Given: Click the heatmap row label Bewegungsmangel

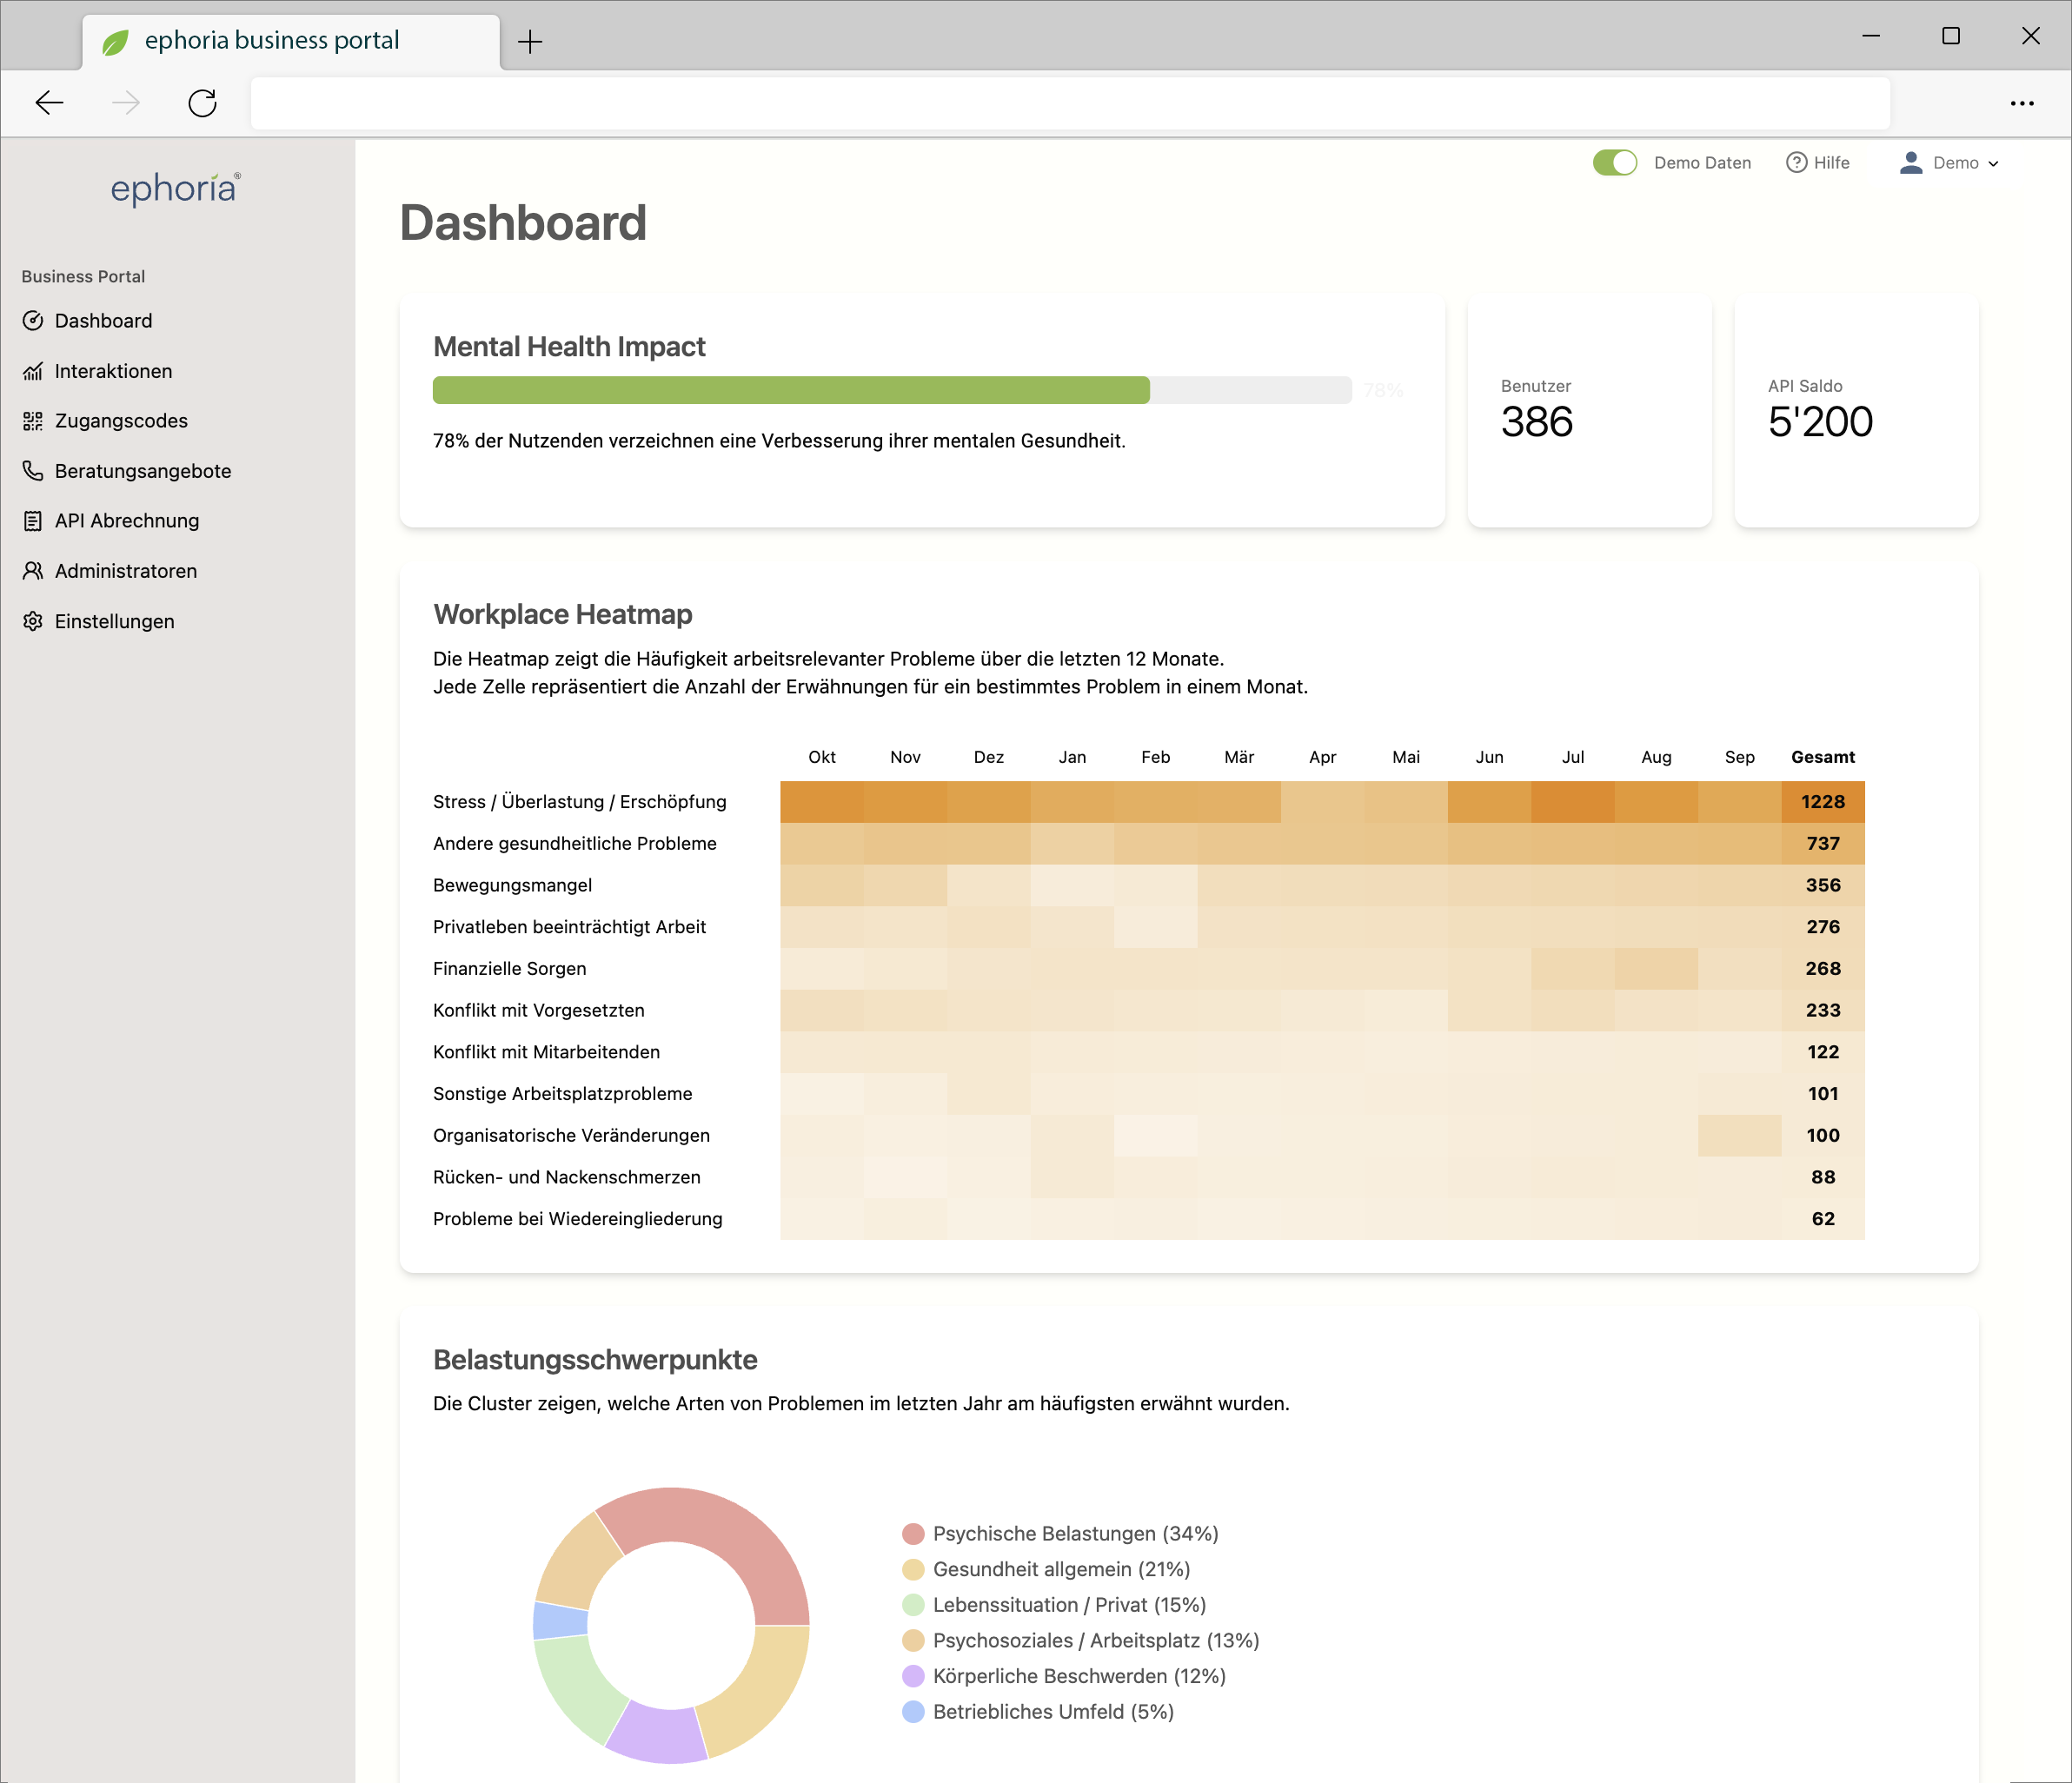Looking at the screenshot, I should (x=512, y=885).
